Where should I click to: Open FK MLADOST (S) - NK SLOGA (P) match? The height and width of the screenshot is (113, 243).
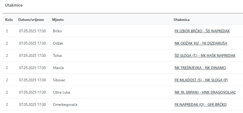pyautogui.click(x=201, y=80)
